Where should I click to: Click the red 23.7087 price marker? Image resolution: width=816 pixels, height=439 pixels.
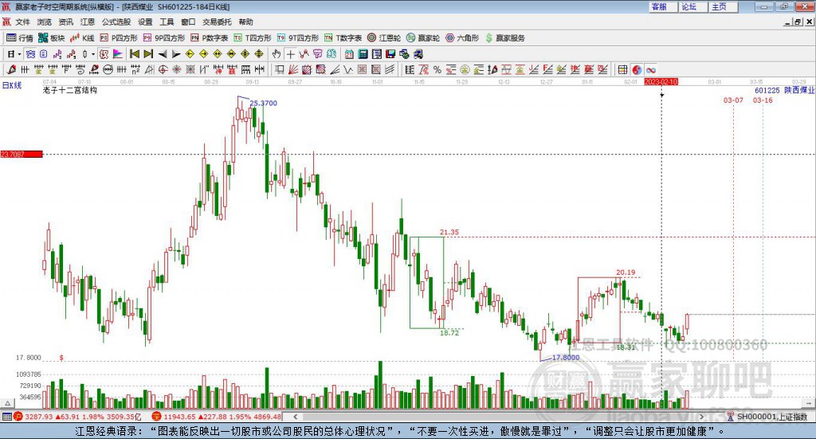click(22, 154)
